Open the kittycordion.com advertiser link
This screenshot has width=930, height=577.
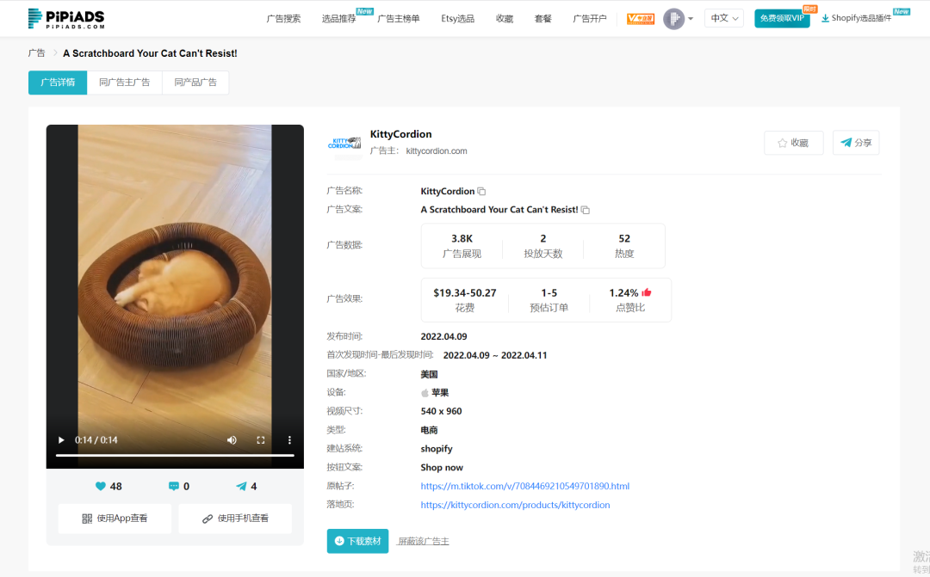tap(437, 151)
